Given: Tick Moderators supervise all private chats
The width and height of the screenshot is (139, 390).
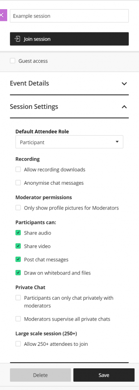Looking at the screenshot, I should [18, 319].
